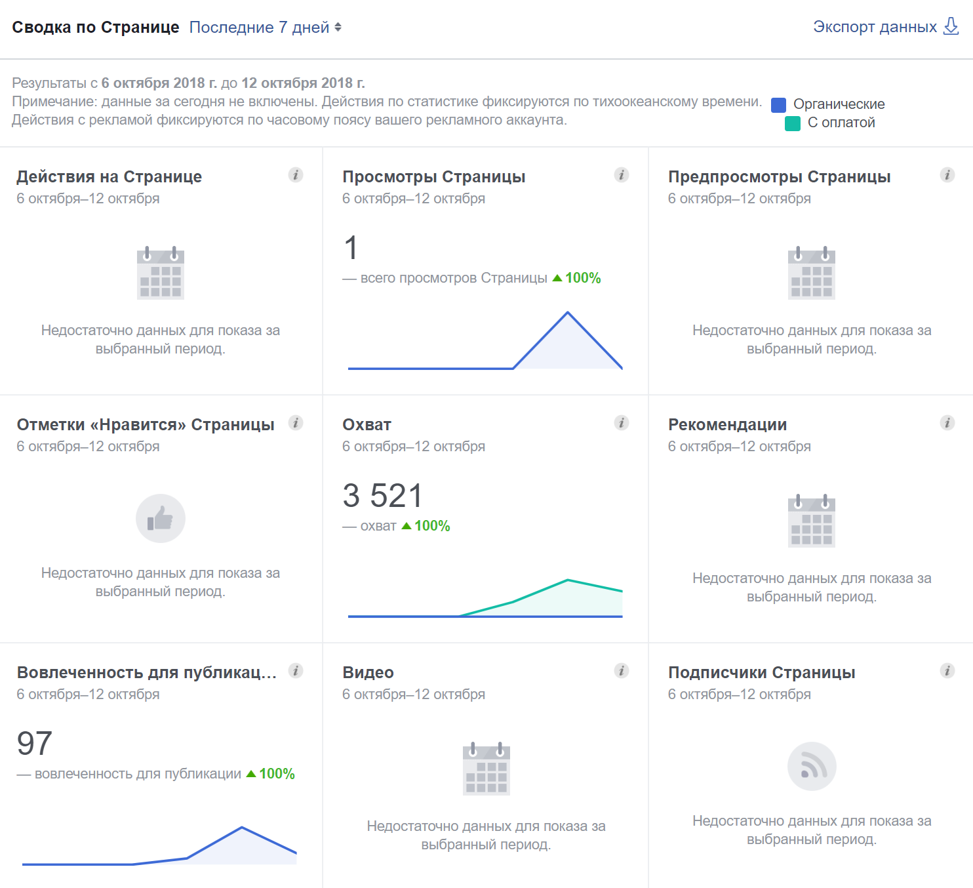
Task: Open the 'Рекомендации' card title
Action: [x=728, y=425]
